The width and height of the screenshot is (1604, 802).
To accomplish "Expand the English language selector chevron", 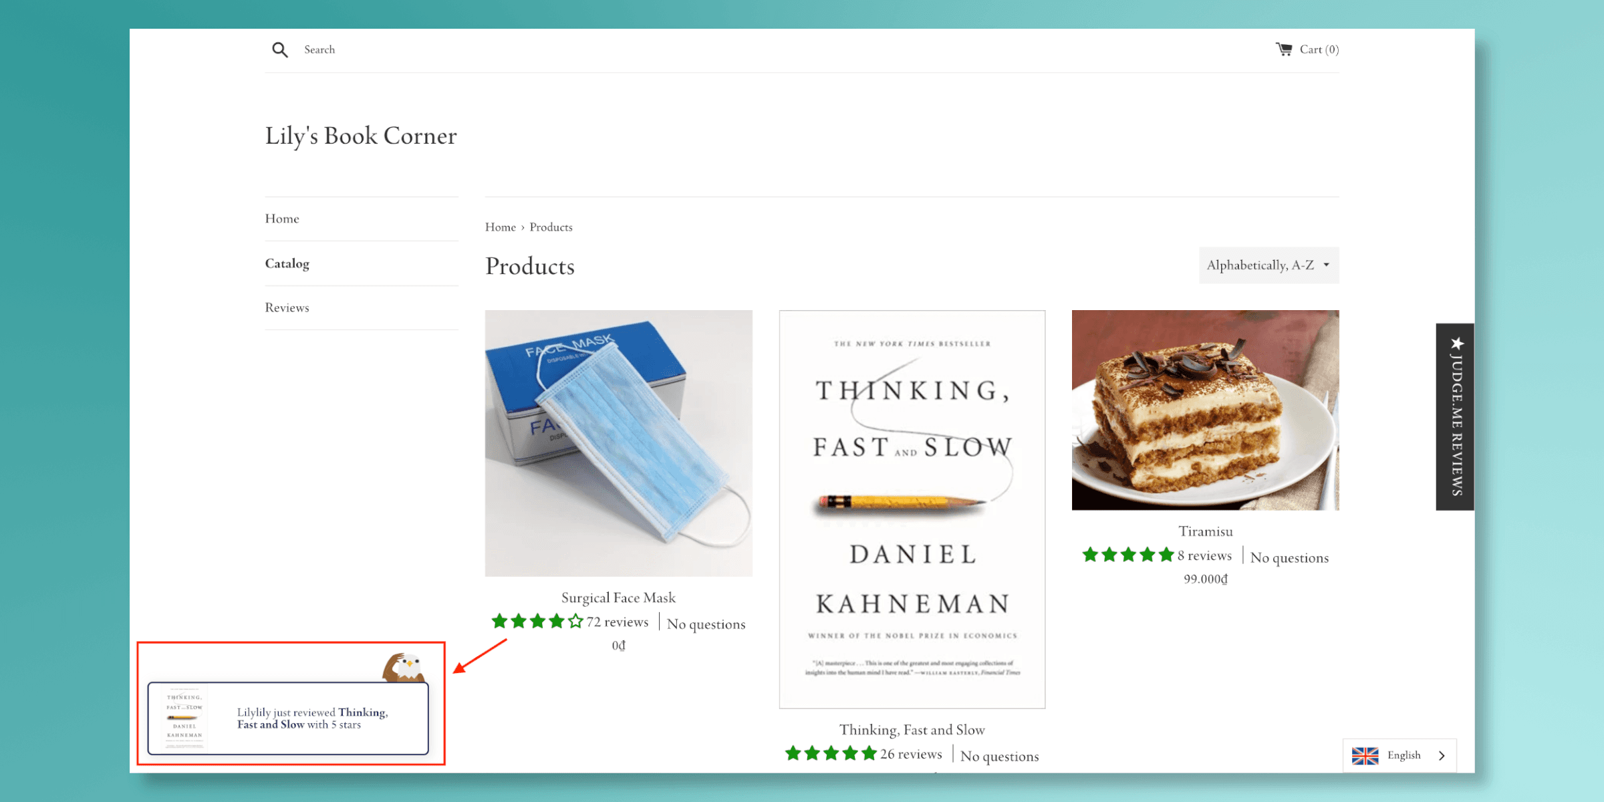I will pos(1442,755).
